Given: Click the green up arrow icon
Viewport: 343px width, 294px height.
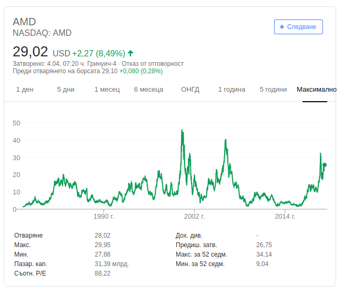Looking at the screenshot, I should [x=130, y=53].
